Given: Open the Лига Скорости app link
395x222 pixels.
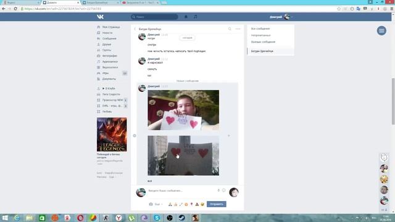Looking at the screenshot, I should pyautogui.click(x=111, y=94).
